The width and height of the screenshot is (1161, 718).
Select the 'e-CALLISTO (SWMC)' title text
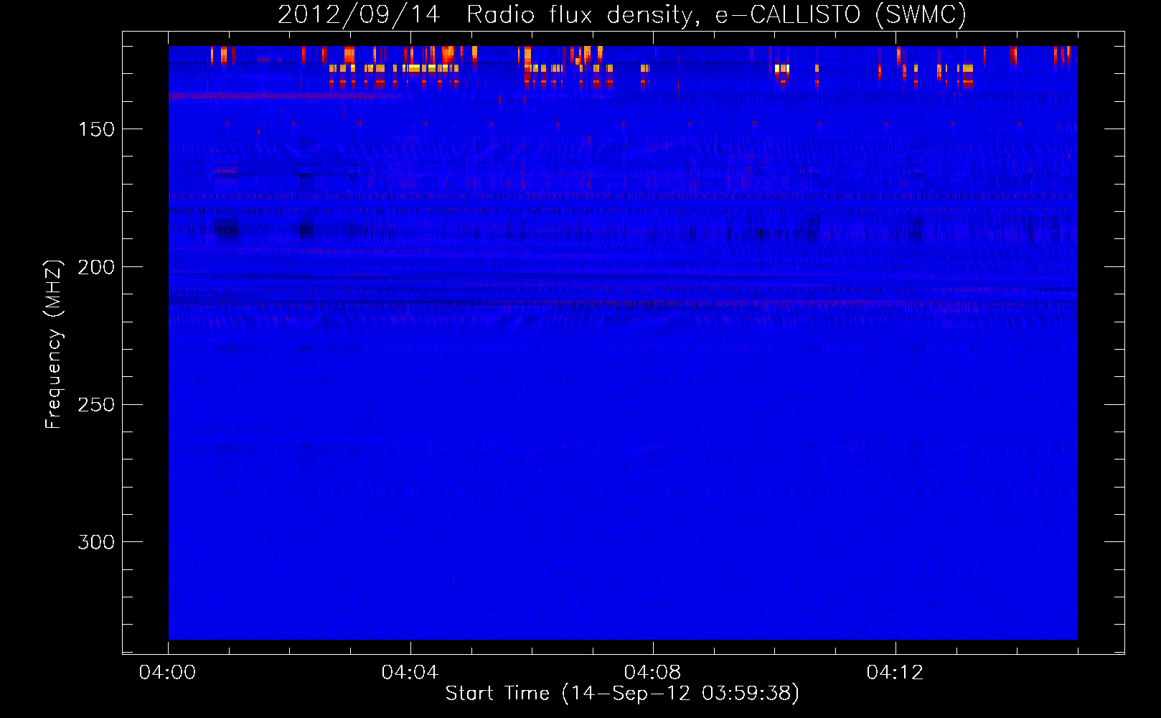click(x=841, y=15)
